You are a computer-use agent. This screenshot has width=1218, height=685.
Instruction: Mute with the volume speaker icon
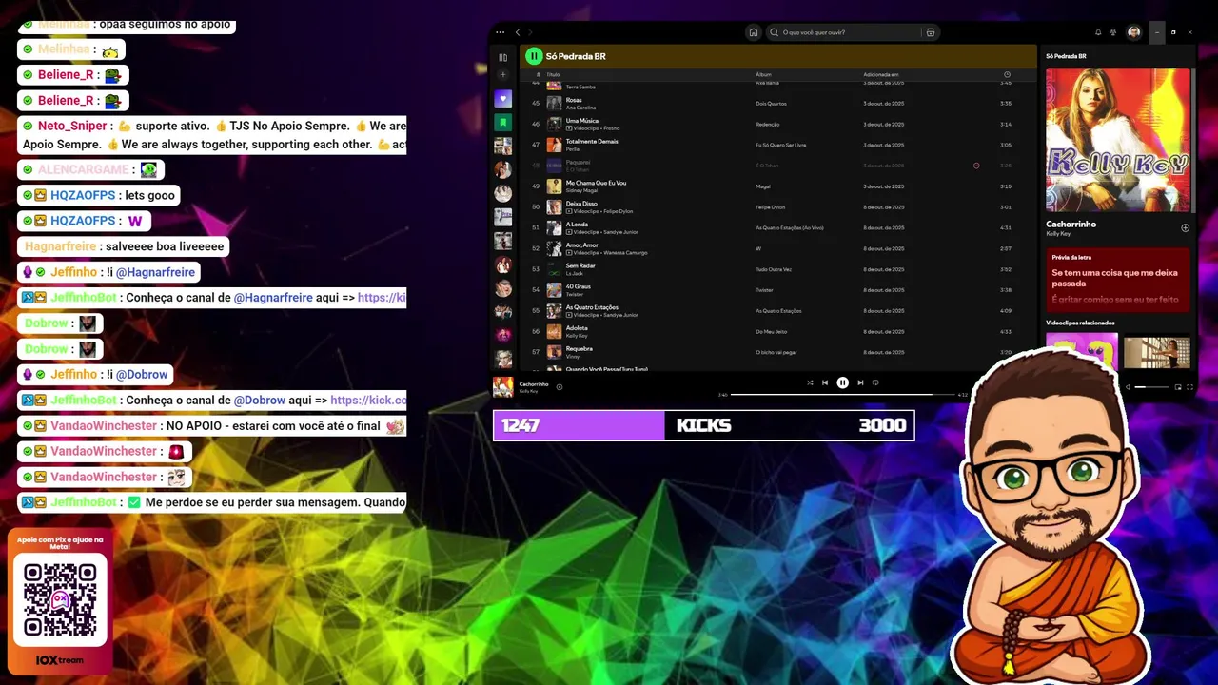1128,387
